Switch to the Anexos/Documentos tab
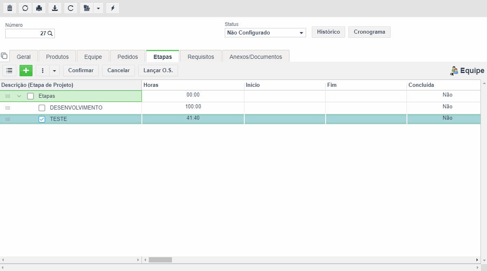Viewport: 487px width, 271px height. click(x=256, y=56)
